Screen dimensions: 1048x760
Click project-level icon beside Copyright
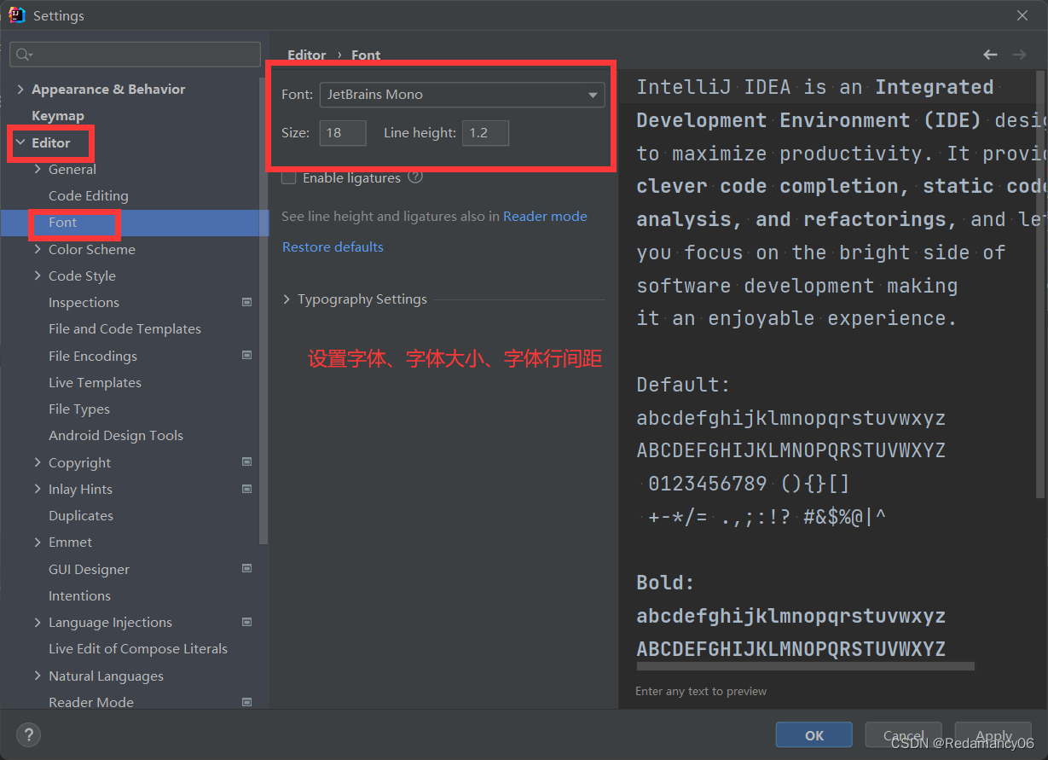click(247, 462)
